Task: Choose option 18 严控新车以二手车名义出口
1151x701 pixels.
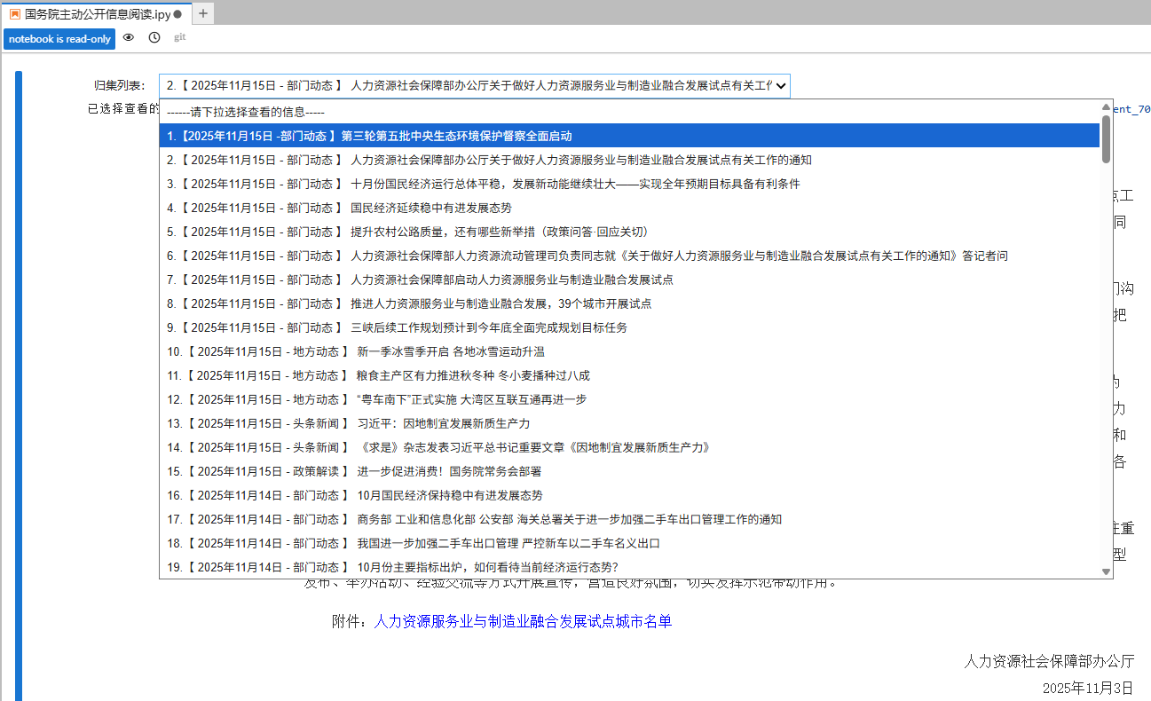Action: (x=629, y=543)
